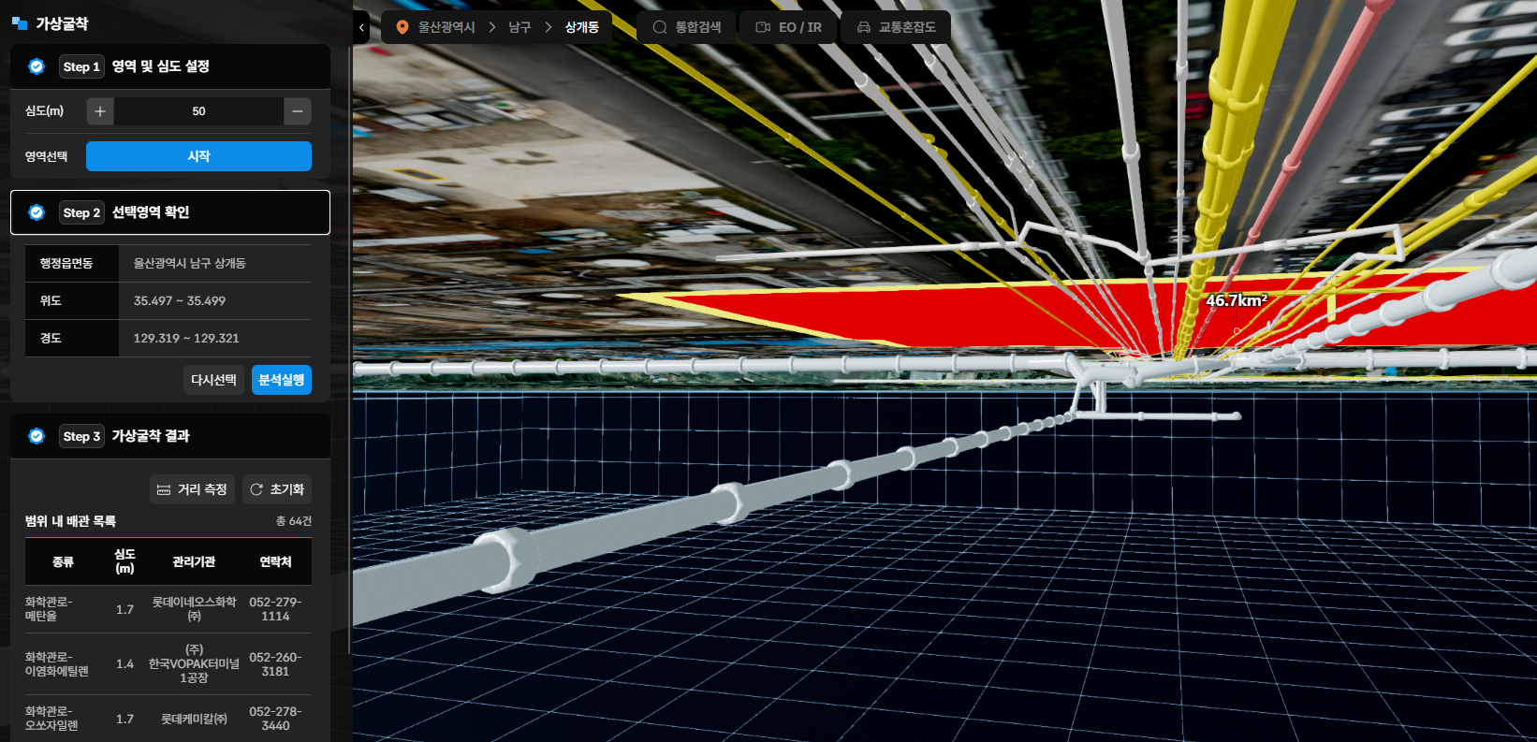Decrease depth with the minus button
Viewport: 1537px width, 742px height.
pos(298,111)
